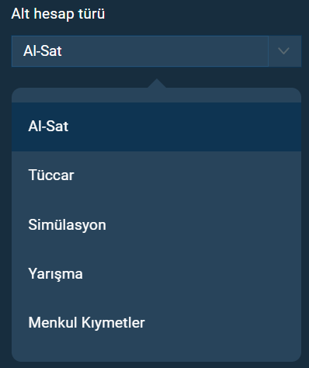Set sub-account type to Yarışma

pyautogui.click(x=156, y=274)
